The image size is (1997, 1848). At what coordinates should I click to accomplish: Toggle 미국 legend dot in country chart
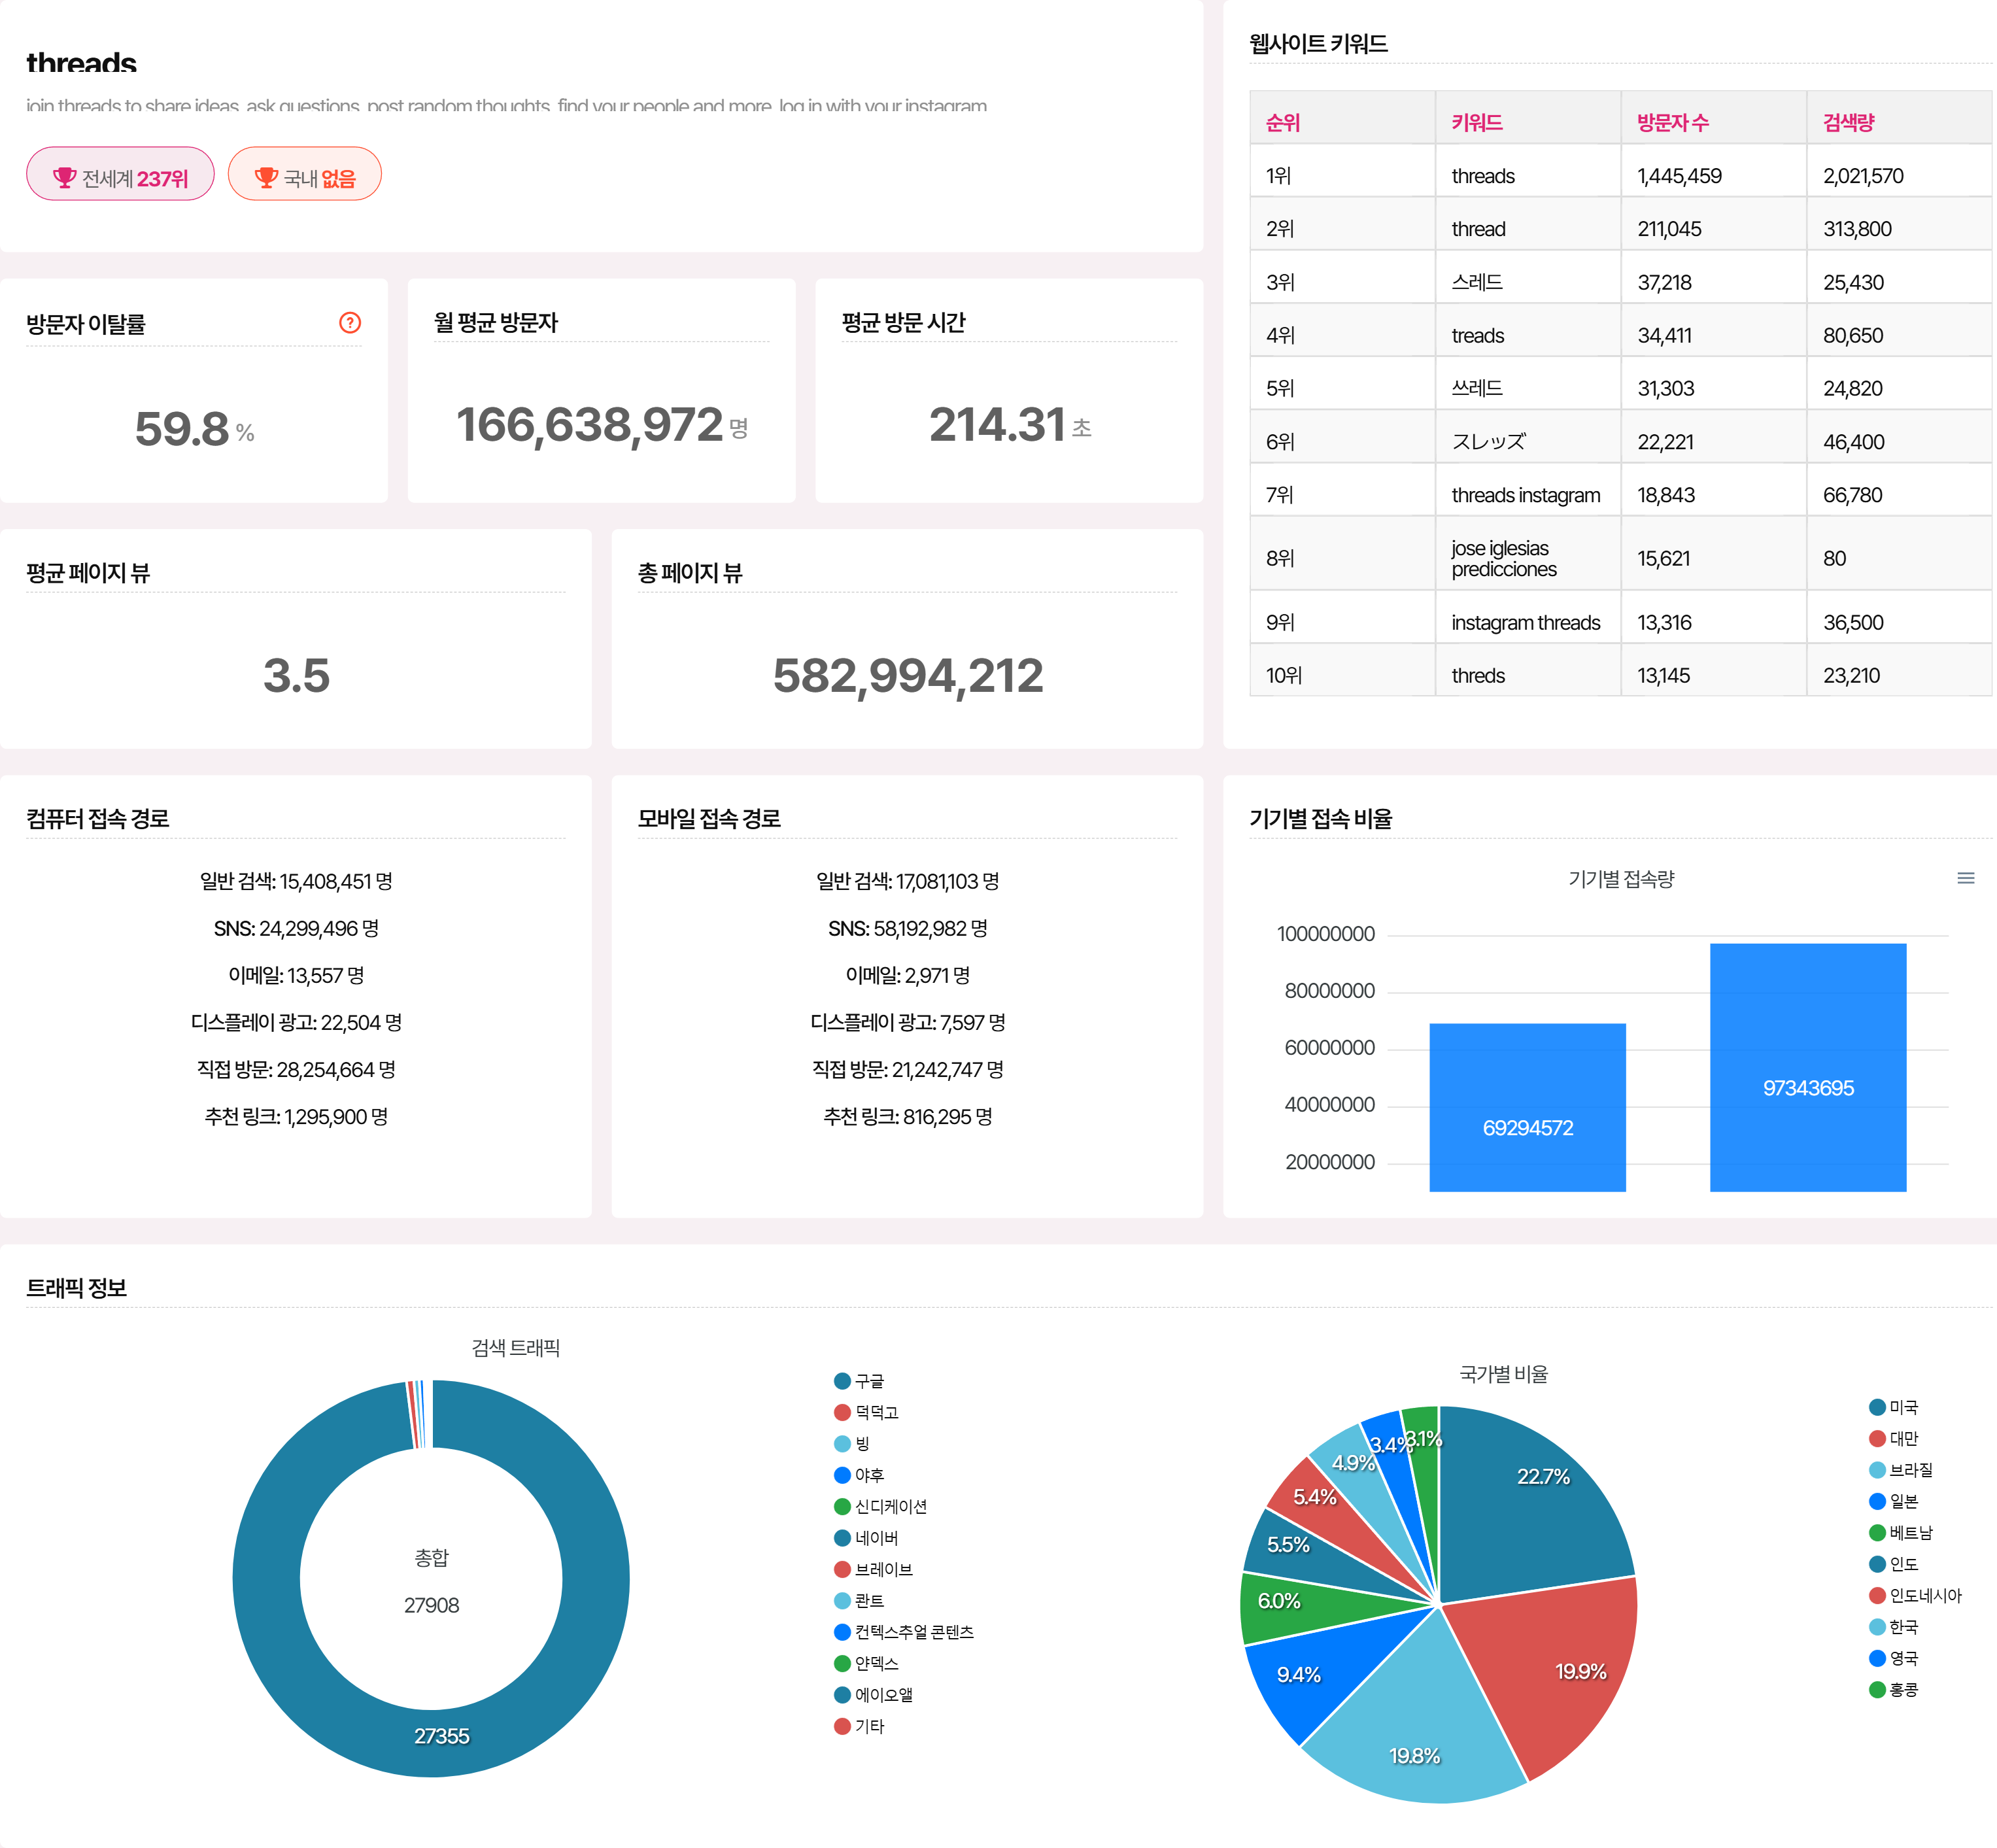point(1877,1407)
